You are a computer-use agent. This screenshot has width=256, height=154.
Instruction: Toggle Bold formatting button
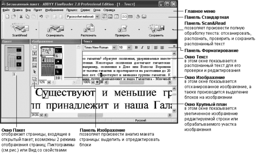(136, 48)
